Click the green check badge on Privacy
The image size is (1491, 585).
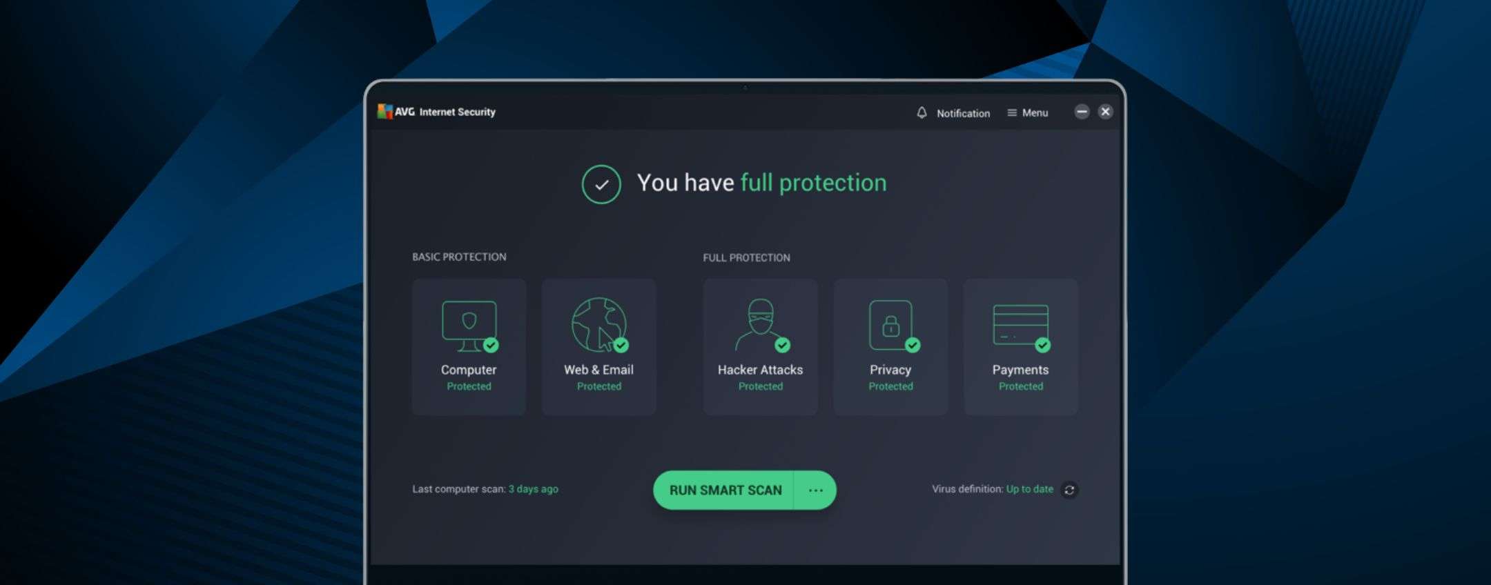(913, 345)
